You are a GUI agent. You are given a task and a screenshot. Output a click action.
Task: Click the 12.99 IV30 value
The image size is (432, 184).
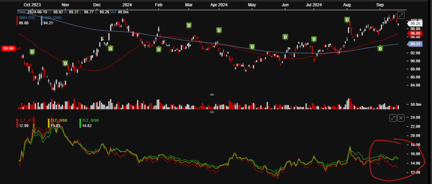click(x=24, y=126)
